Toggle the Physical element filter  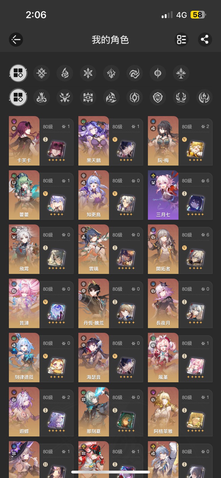click(x=42, y=73)
